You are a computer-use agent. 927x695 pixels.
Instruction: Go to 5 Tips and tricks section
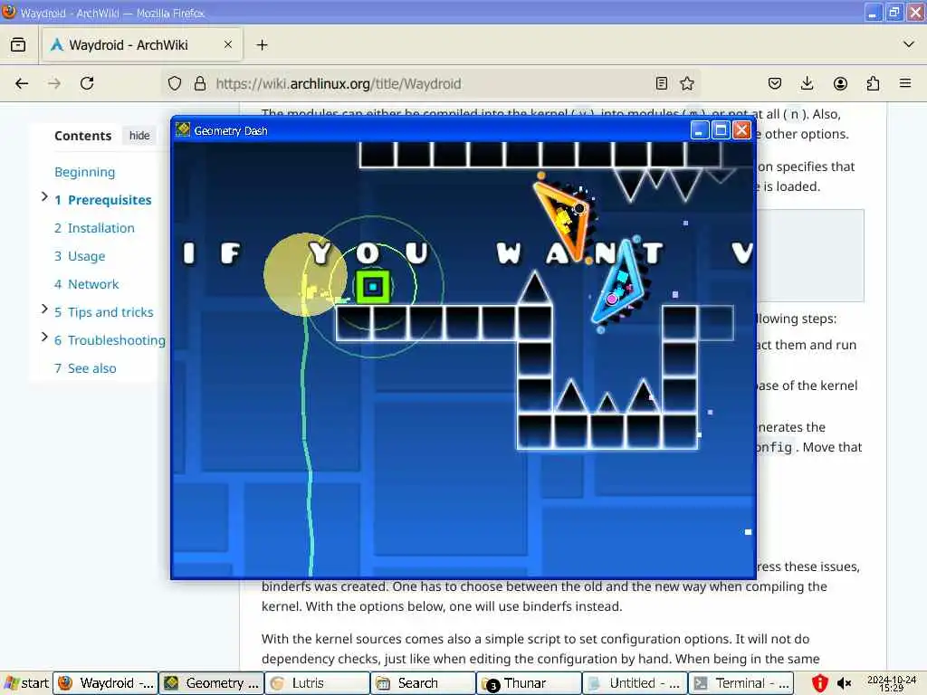(104, 312)
